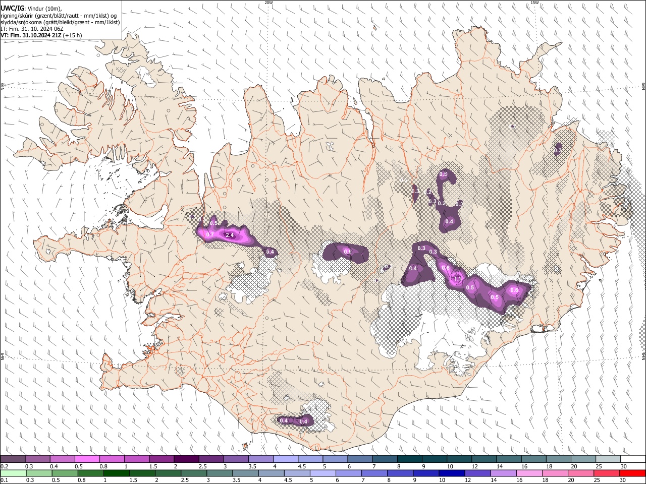Pick the dark teal 8–9 swatch in the top legend row

pyautogui.click(x=409, y=459)
